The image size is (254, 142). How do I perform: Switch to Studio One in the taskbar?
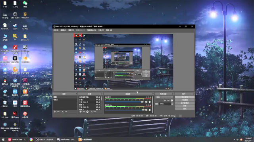[x=66, y=139]
